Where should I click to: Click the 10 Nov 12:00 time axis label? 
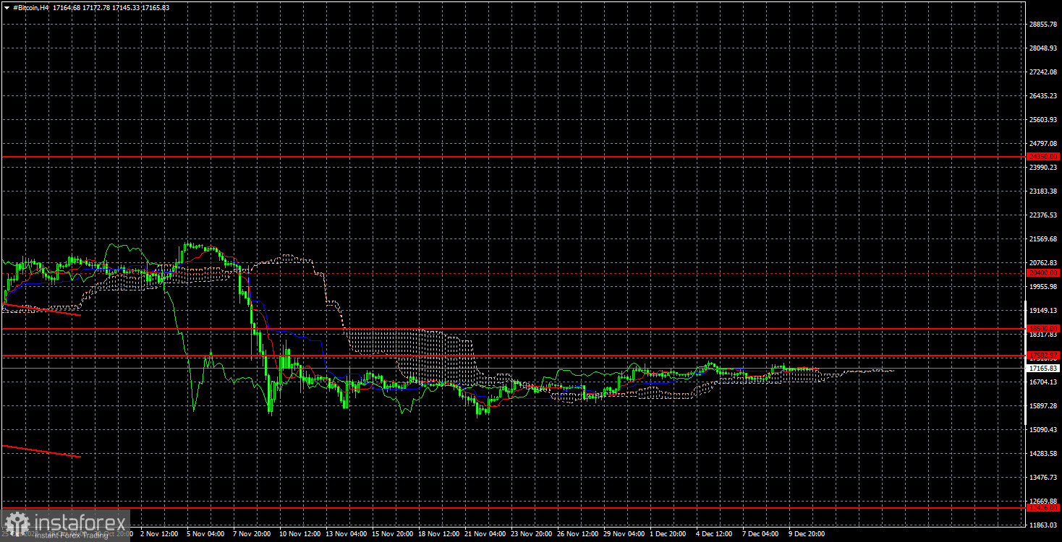pos(300,534)
